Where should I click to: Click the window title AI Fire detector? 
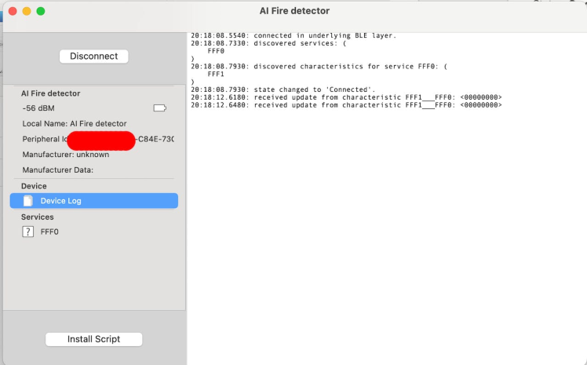tap(294, 11)
